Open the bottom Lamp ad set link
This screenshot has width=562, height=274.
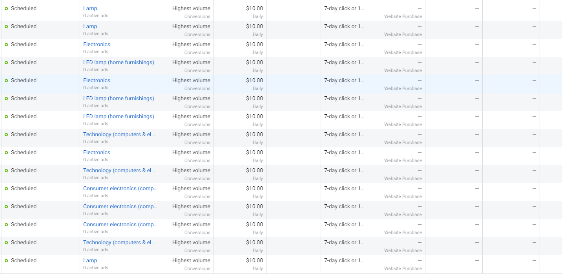click(90, 260)
